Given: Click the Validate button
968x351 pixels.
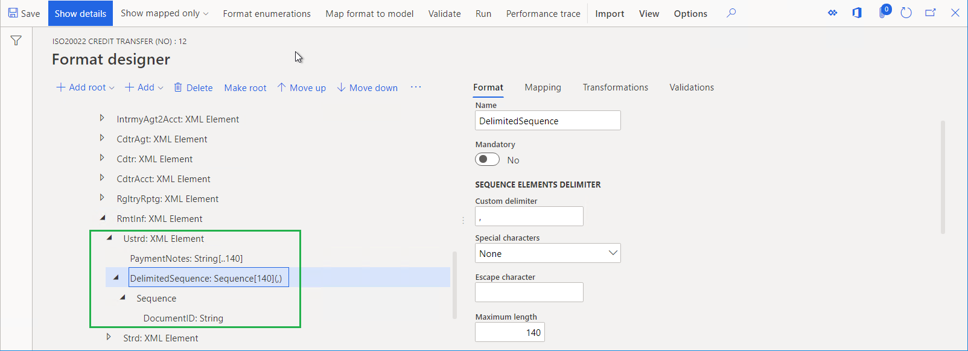Looking at the screenshot, I should [444, 13].
